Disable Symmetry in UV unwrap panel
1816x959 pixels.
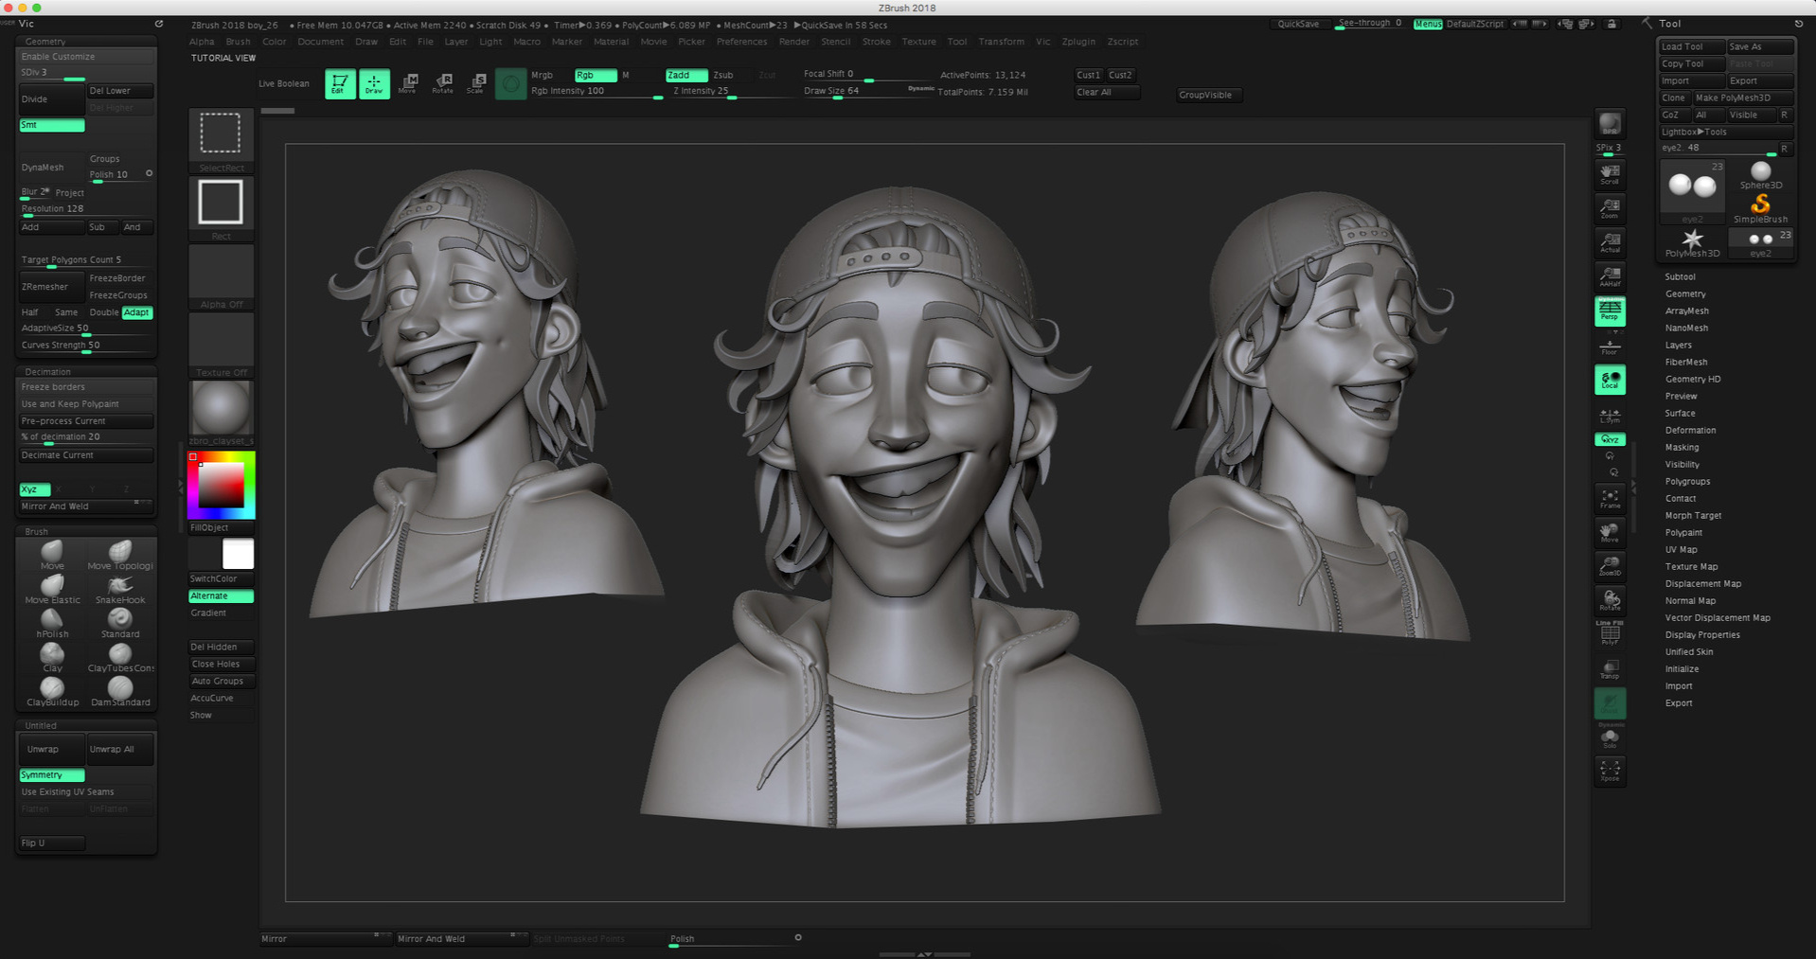pos(51,774)
